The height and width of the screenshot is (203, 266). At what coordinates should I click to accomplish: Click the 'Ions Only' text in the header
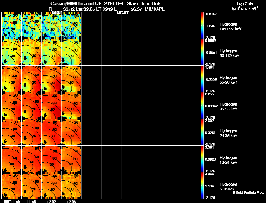coord(151,4)
